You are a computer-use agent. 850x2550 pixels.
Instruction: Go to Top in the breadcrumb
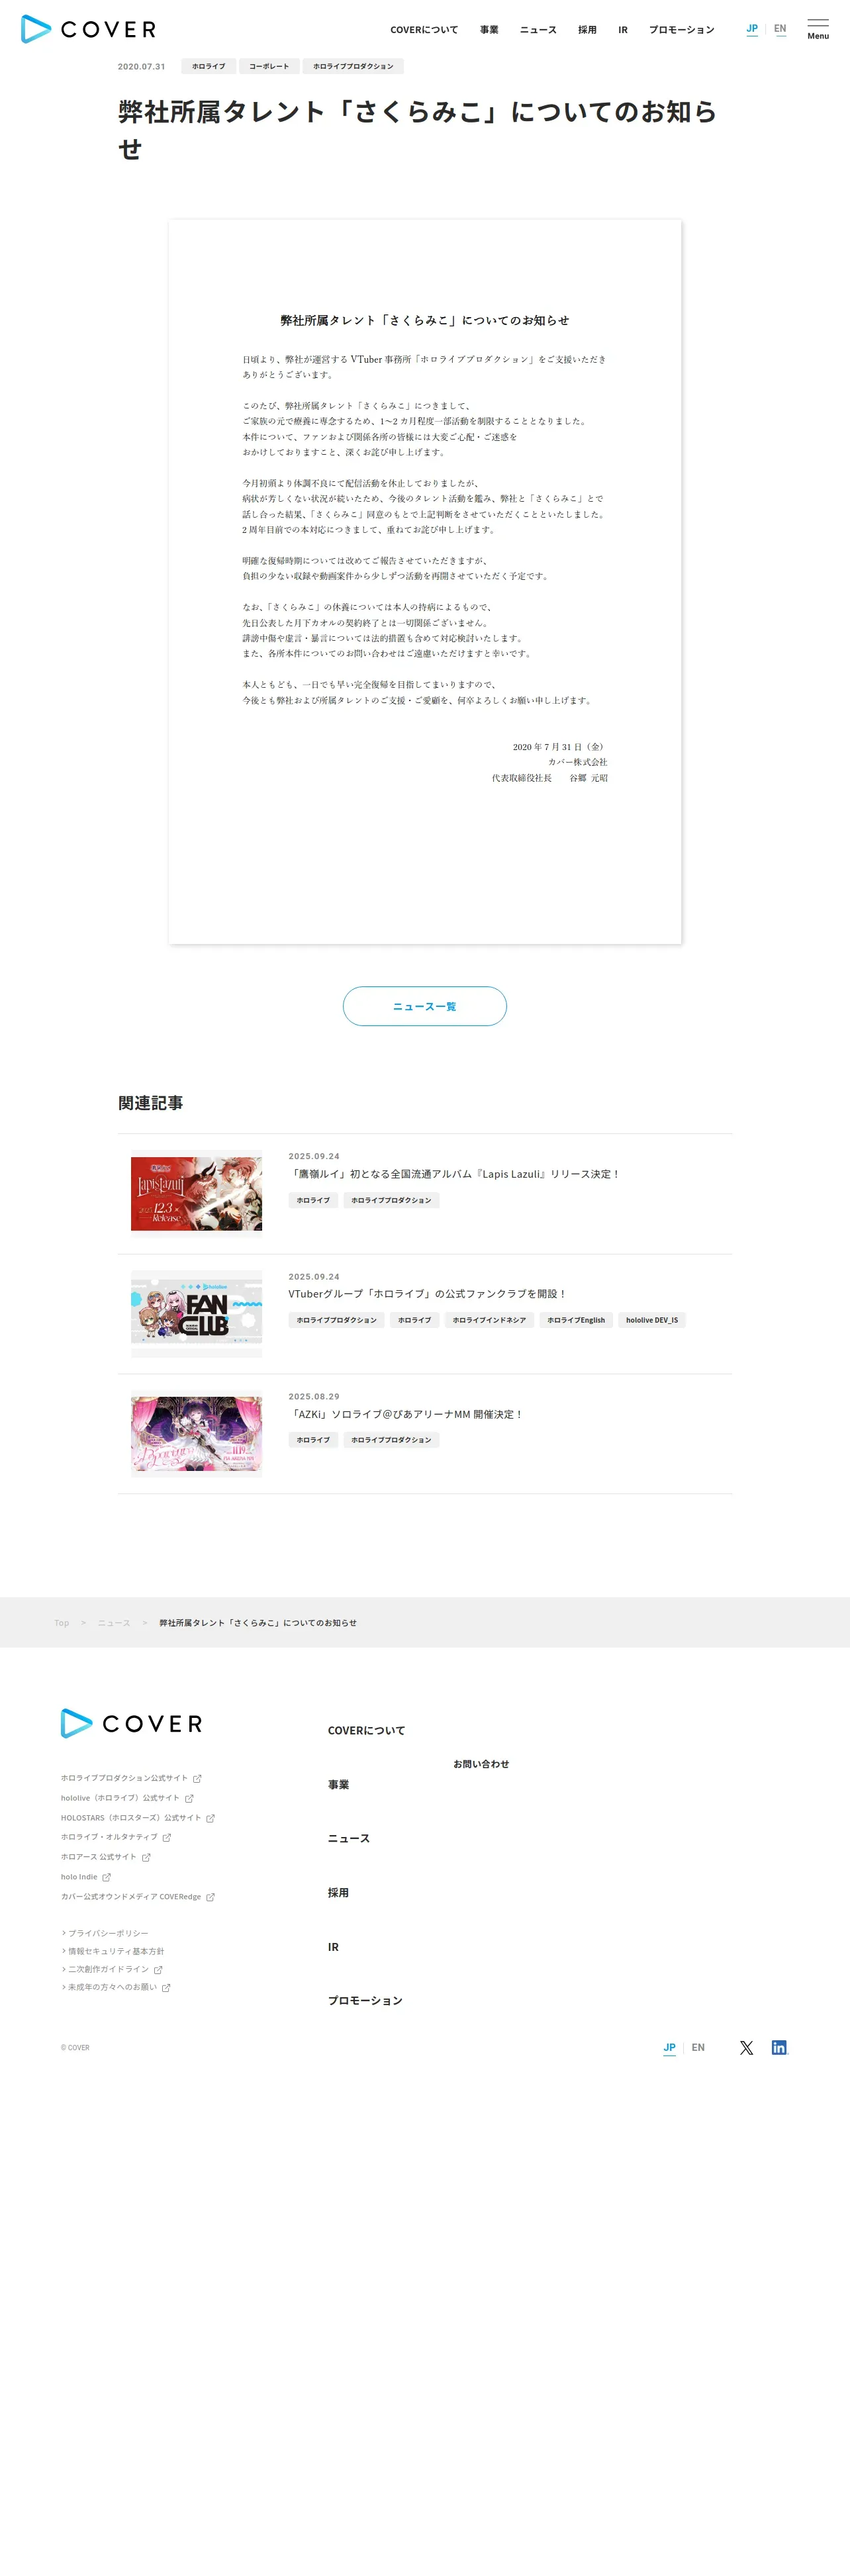coord(62,1623)
